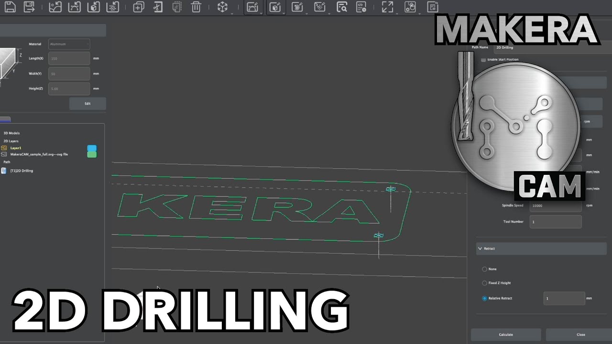Click the Height(Z) input field

click(x=69, y=88)
